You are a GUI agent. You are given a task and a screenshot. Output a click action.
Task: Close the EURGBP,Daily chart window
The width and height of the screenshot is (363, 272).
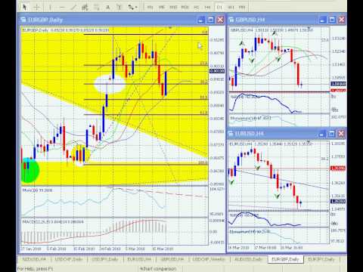220,20
